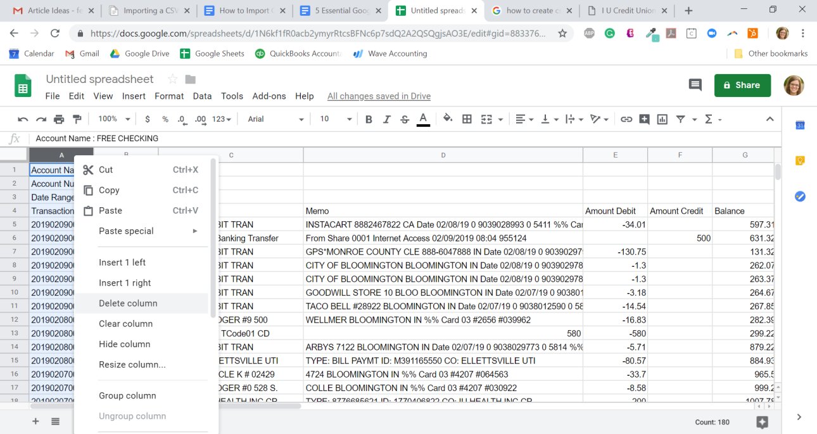The image size is (817, 434).
Task: Insert a comment via the toolbar icon
Action: coord(644,118)
